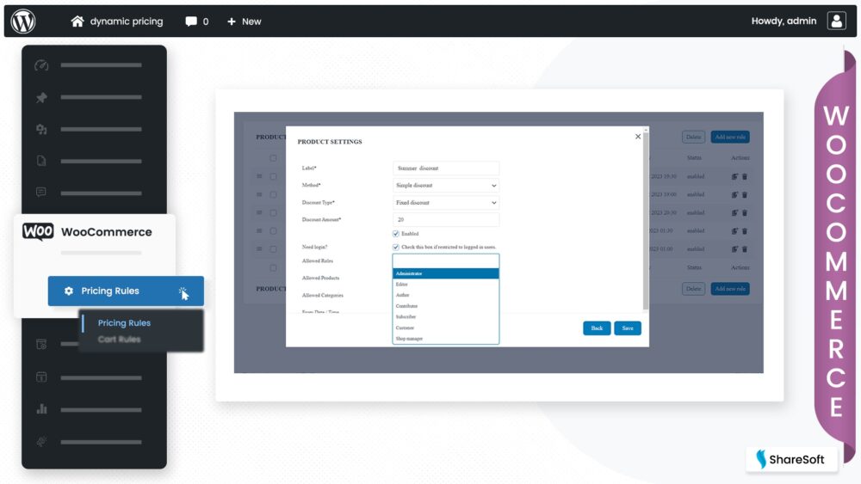The height and width of the screenshot is (484, 861).
Task: Click the trash icon in the 19:00 row
Action: click(x=745, y=194)
